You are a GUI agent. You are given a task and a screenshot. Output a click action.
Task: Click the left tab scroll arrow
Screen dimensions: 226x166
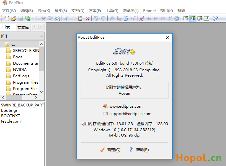35,27
